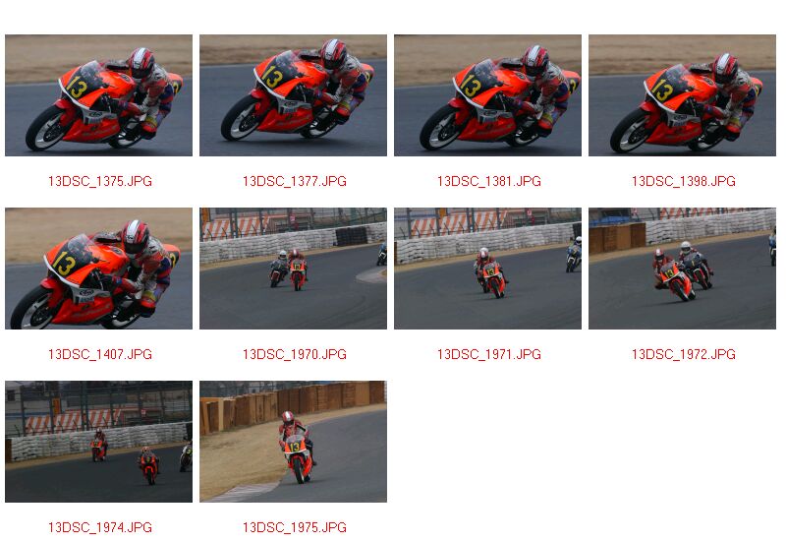Image resolution: width=786 pixels, height=541 pixels.
Task: Click the 13DSC_1375.JPG filename link
Action: click(x=100, y=181)
